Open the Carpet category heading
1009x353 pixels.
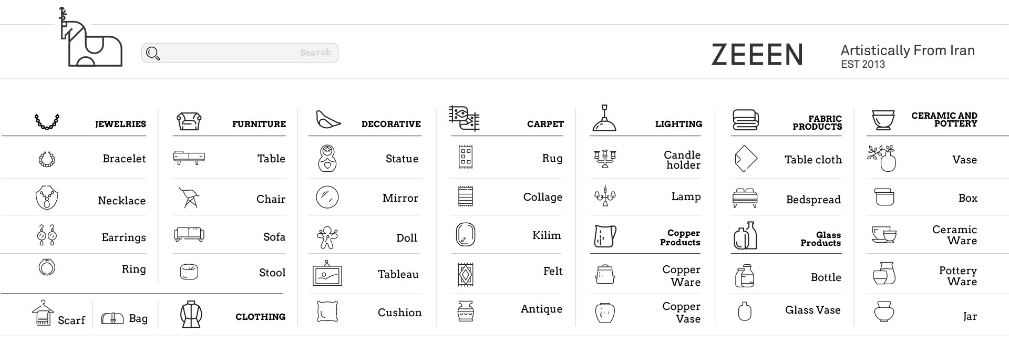pyautogui.click(x=545, y=124)
